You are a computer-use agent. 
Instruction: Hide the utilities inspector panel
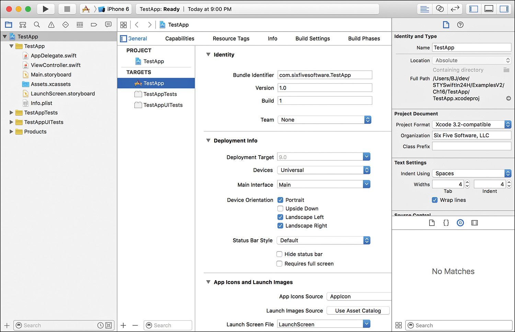tap(504, 9)
